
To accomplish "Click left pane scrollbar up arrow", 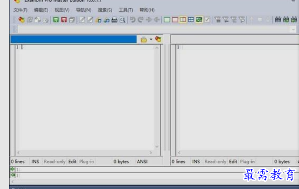I will pyautogui.click(x=157, y=48).
